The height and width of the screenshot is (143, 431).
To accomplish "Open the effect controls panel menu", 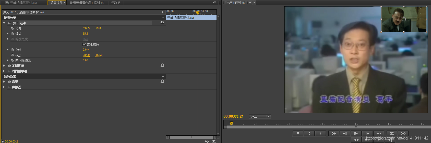I will point(214,3).
